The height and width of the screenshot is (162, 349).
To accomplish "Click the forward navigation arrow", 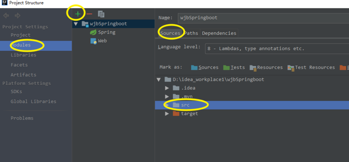I will (x=17, y=16).
